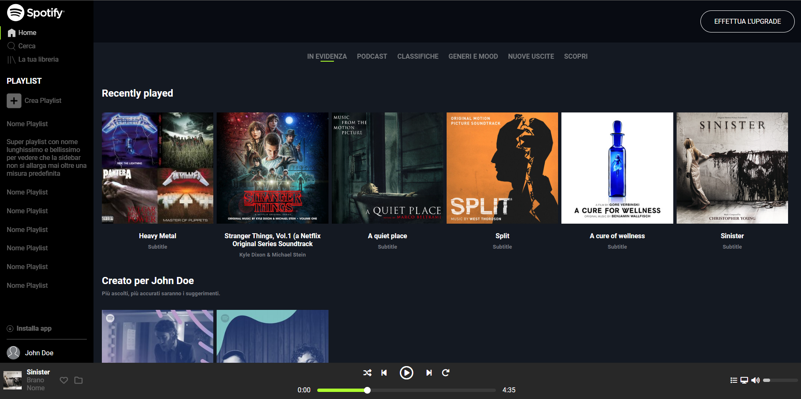801x399 pixels.
Task: Like the current track with heart icon
Action: point(64,380)
